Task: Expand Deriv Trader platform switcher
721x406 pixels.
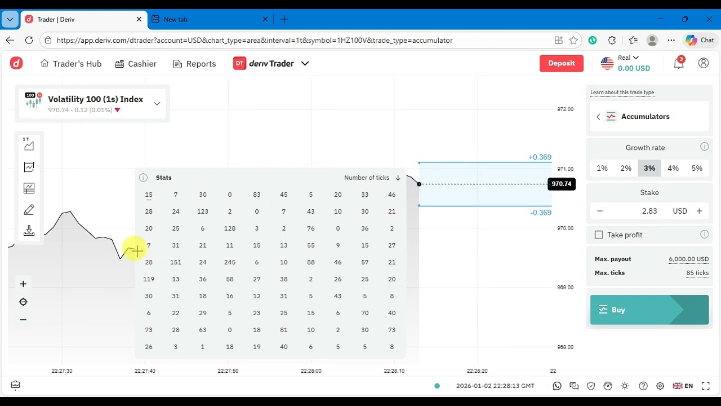Action: pos(305,63)
